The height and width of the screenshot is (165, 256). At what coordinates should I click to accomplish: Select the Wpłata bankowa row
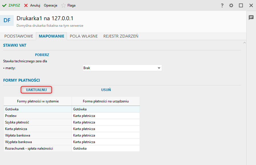(x=38, y=135)
